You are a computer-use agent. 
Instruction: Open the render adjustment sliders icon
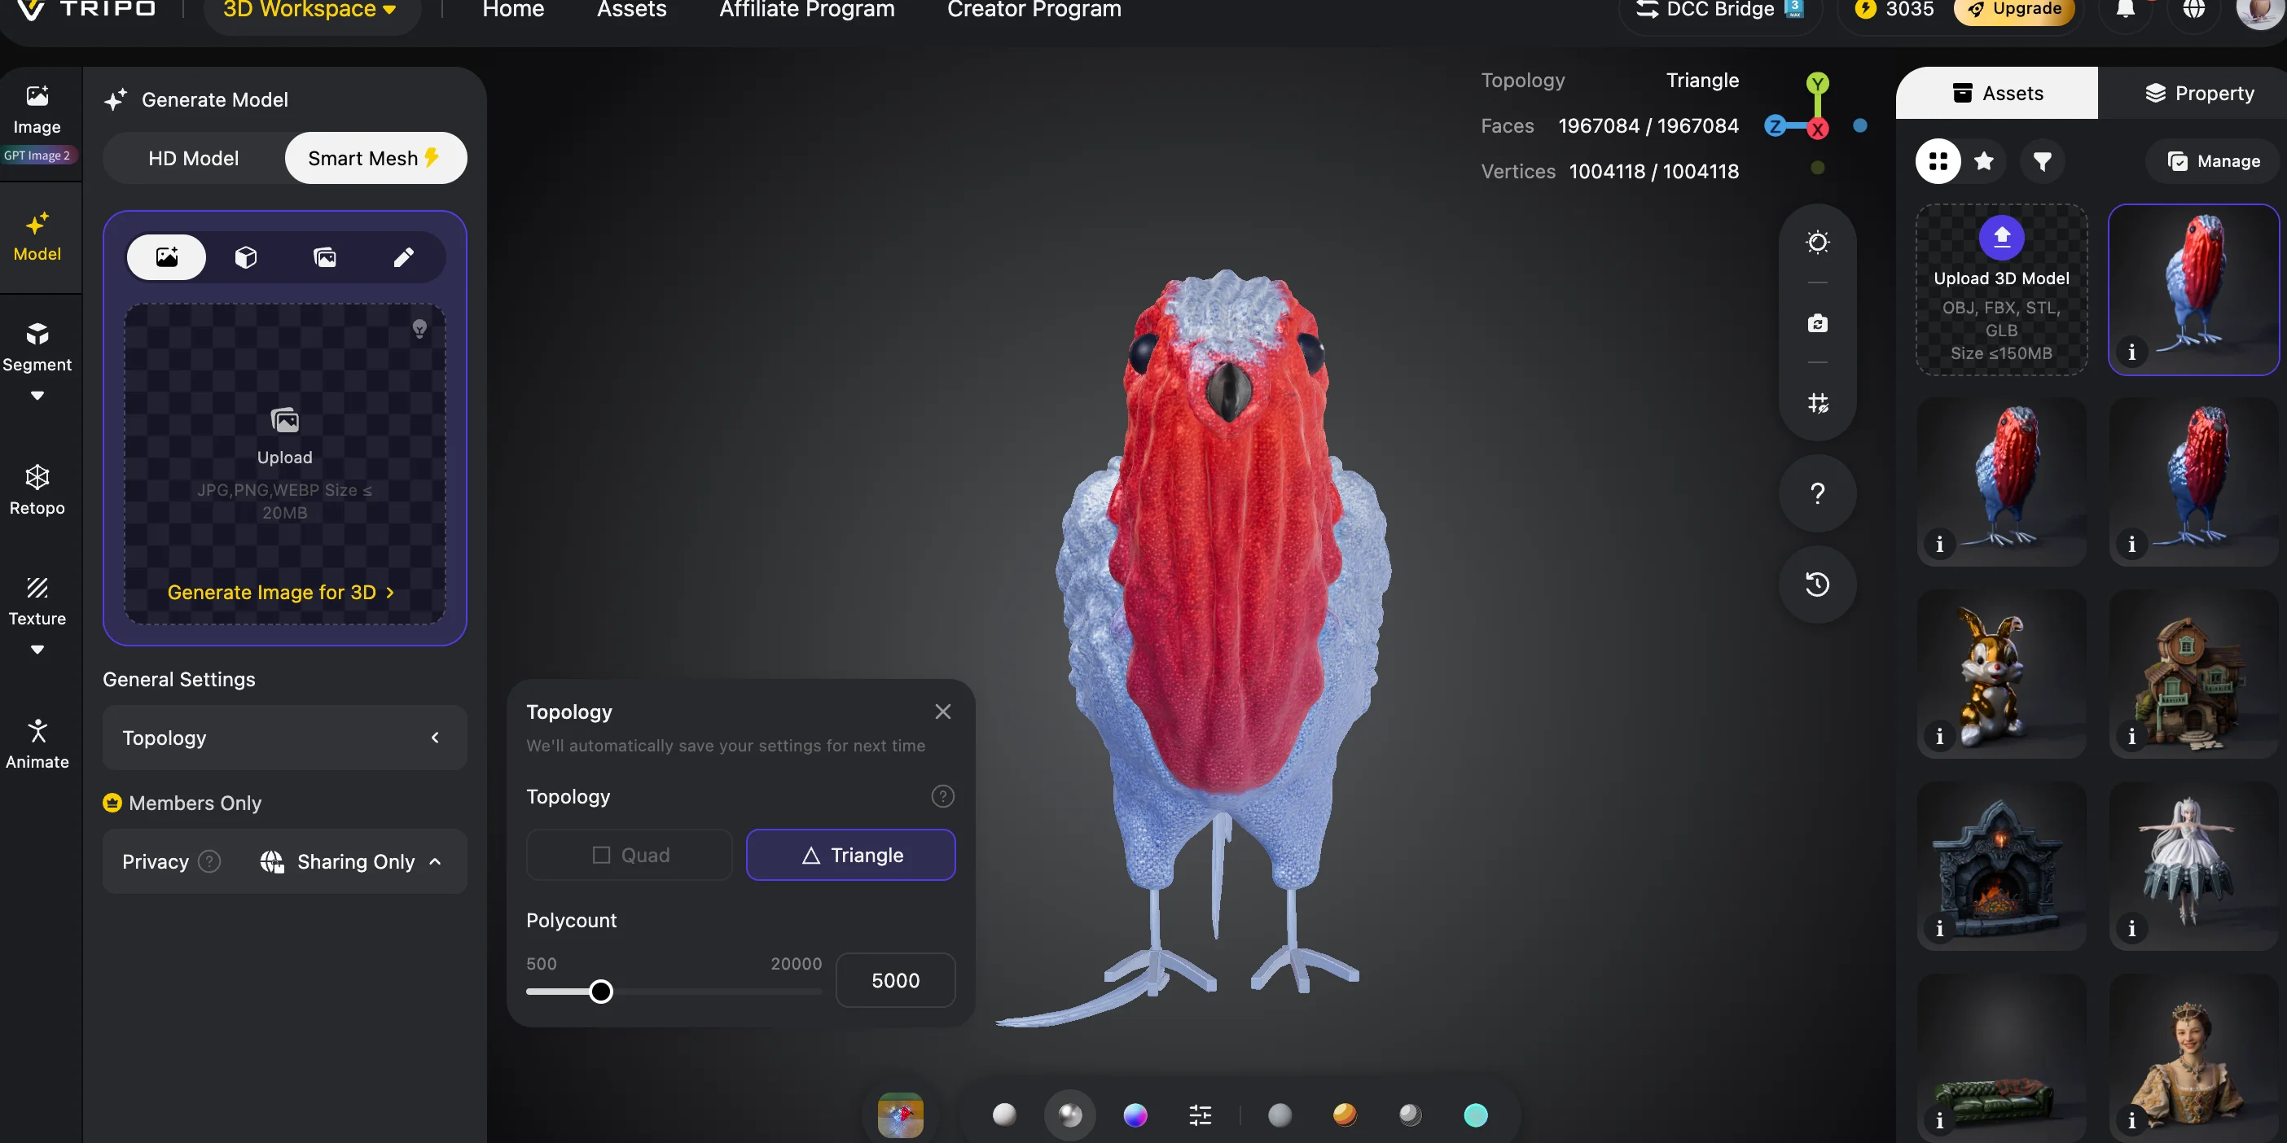click(x=1201, y=1115)
